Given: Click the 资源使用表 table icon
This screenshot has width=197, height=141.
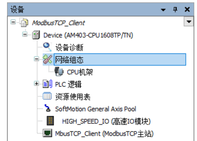Looking at the screenshot, I should click(47, 96).
